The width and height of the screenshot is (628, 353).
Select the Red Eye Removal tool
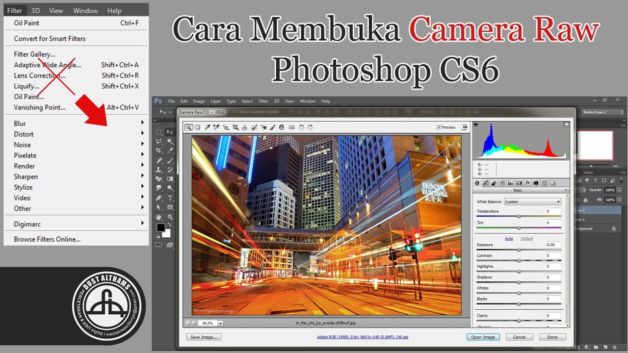263,127
